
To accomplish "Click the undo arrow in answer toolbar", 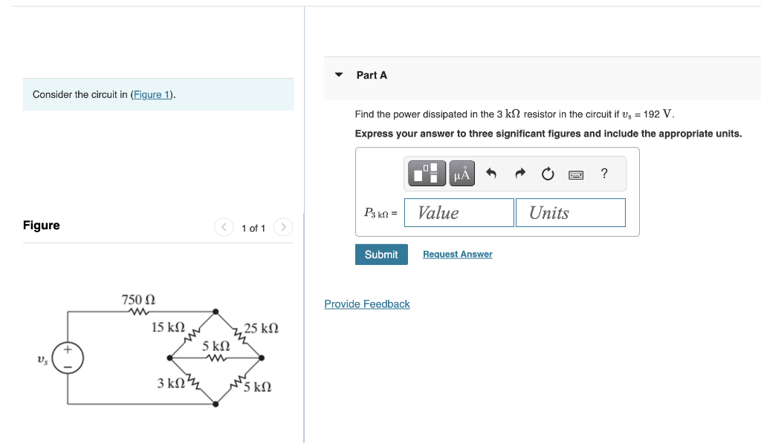I will (490, 173).
